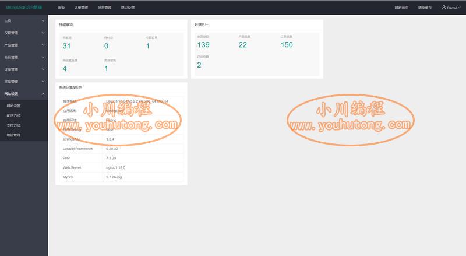The height and width of the screenshot is (256, 466).
Task: Click the pending feedback count 4
Action: click(x=65, y=69)
